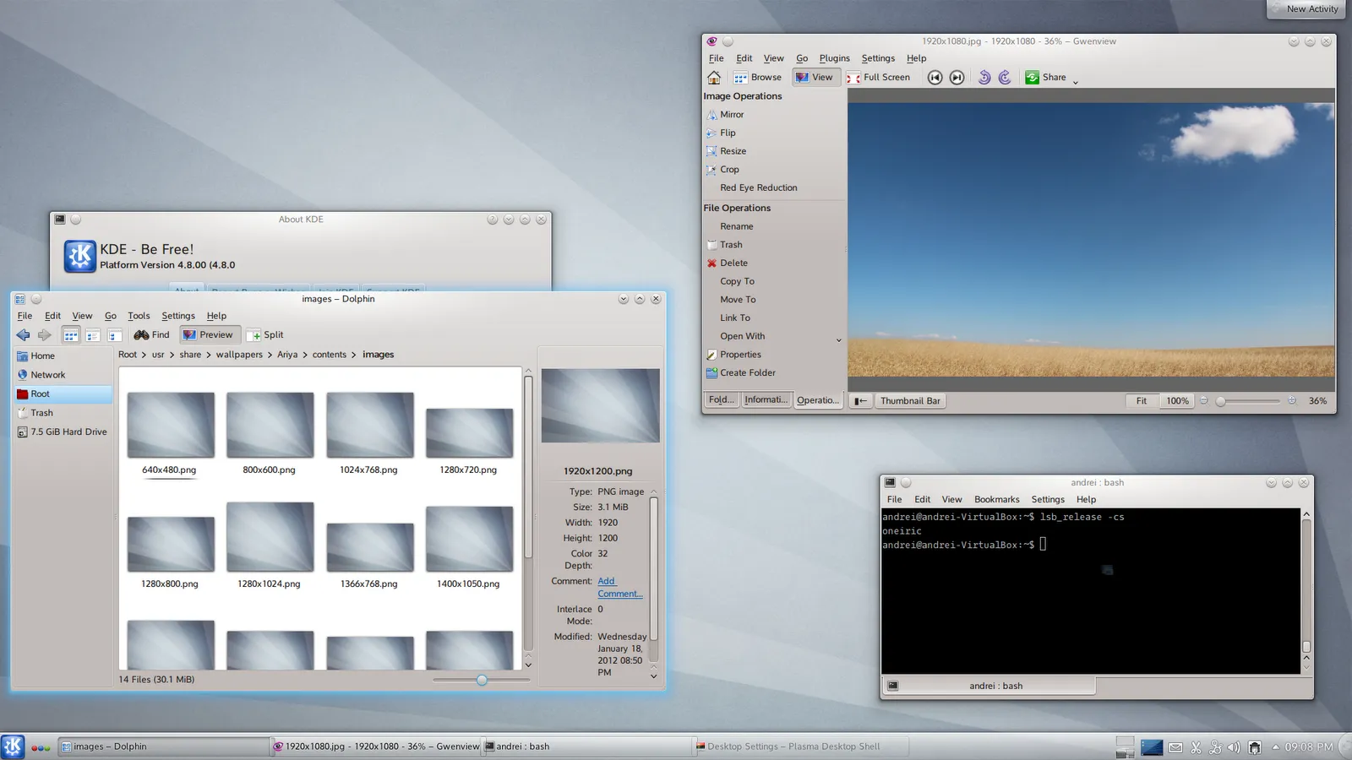Screen dimensions: 1352x760
Task: Toggle the Thumbnail Bar in Gwenview
Action: coord(909,401)
